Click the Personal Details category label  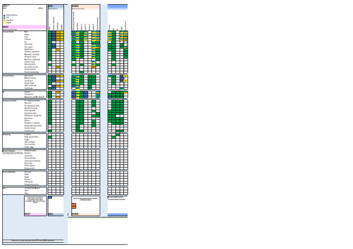coord(8,32)
